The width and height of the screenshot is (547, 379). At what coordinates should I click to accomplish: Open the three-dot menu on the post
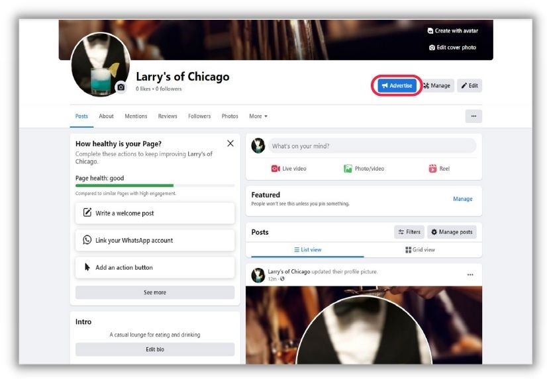coord(470,274)
